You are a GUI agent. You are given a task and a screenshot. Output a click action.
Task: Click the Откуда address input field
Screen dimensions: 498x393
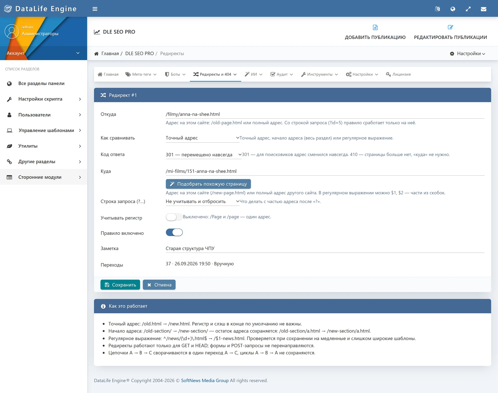(x=325, y=114)
